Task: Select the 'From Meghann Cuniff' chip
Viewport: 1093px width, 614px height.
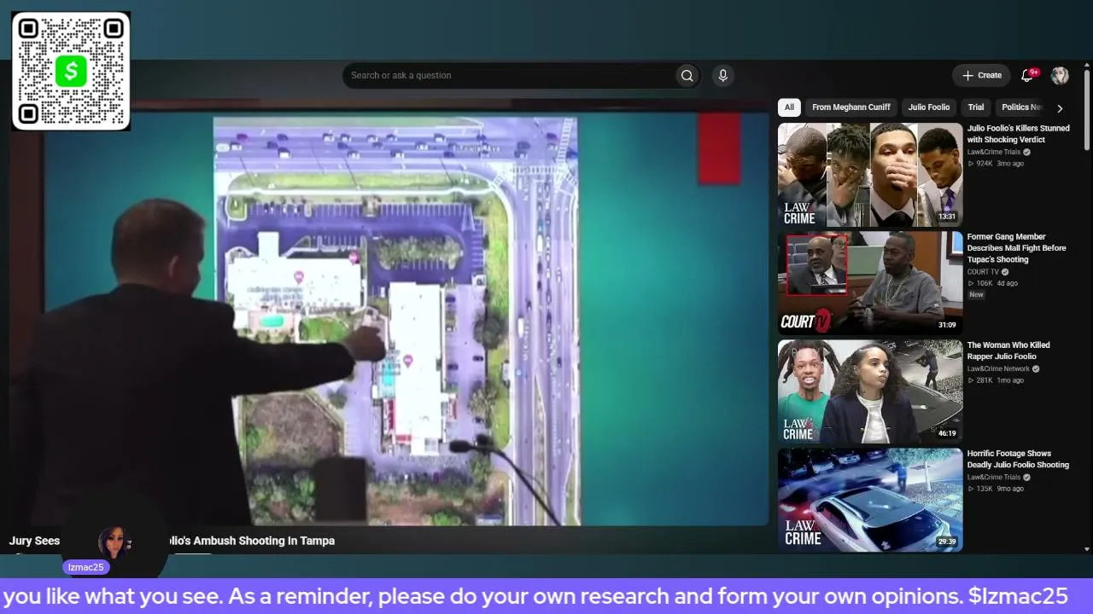Action: (x=851, y=107)
